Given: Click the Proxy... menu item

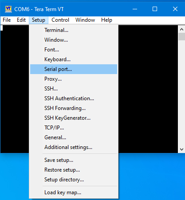Looking at the screenshot, I should point(74,79).
